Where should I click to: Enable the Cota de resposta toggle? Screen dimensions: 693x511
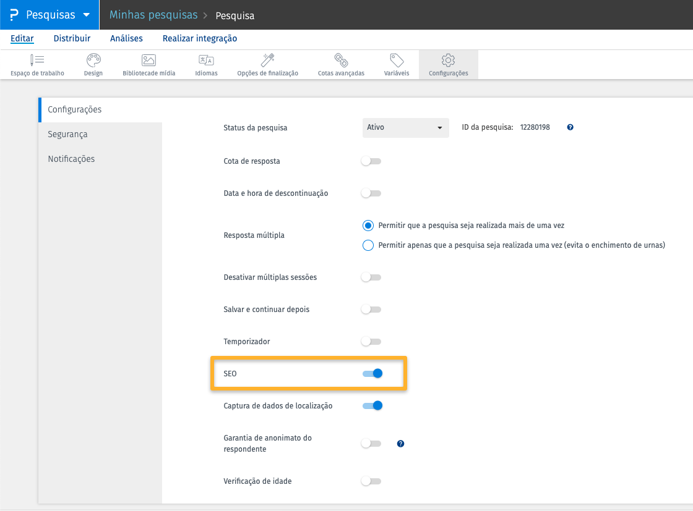coord(371,161)
